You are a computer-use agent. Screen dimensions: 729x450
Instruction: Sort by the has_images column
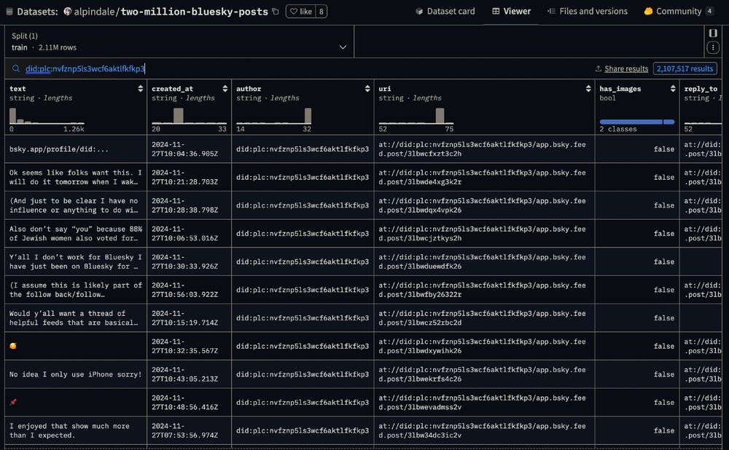(673, 89)
